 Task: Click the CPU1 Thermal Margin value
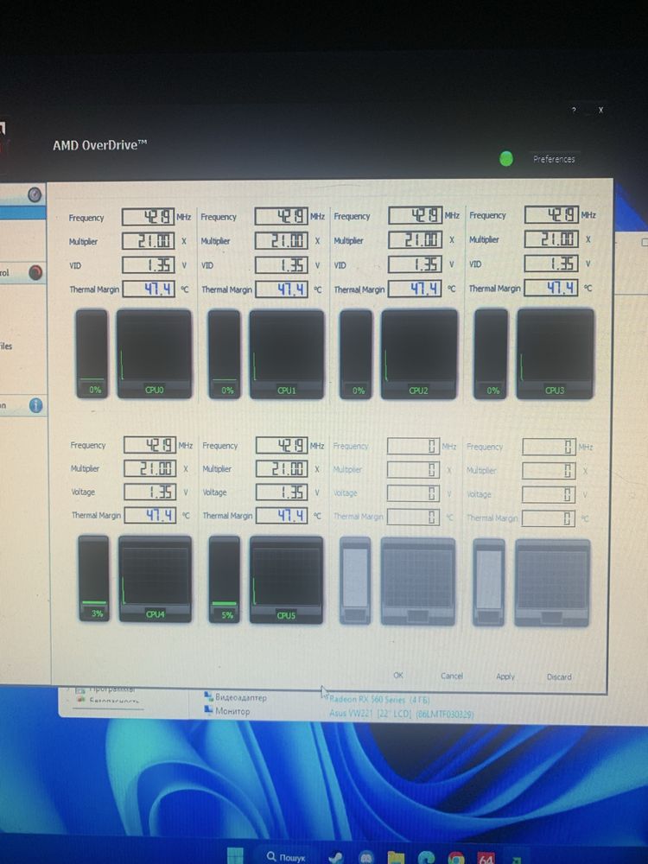(x=281, y=289)
